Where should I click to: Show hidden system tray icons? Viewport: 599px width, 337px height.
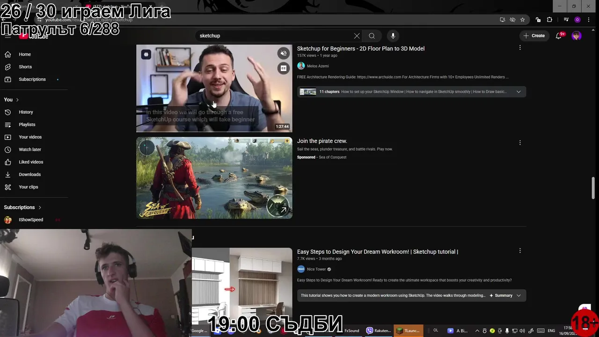click(x=477, y=331)
